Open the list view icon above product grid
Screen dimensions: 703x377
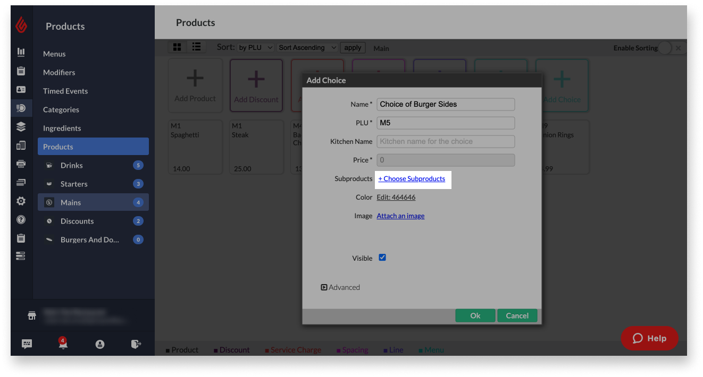click(x=196, y=47)
